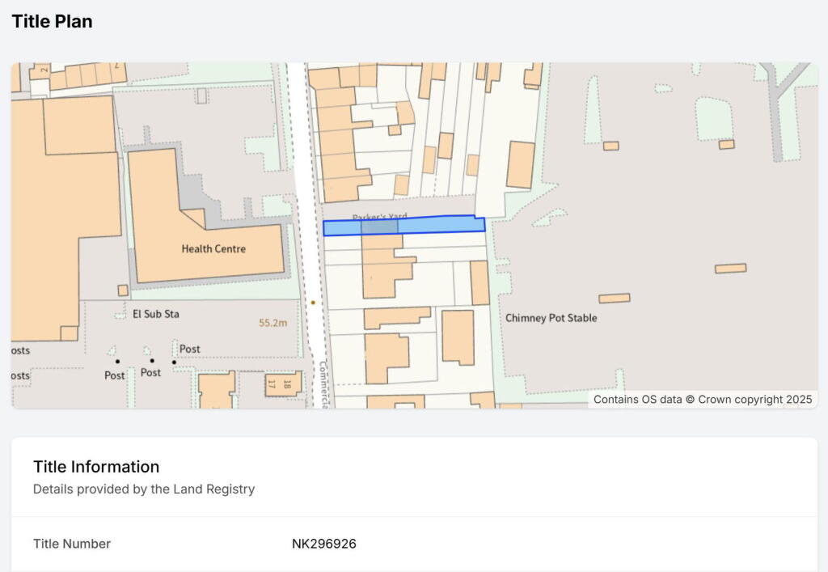Select the title number NK296926
The height and width of the screenshot is (572, 828).
pyautogui.click(x=323, y=544)
